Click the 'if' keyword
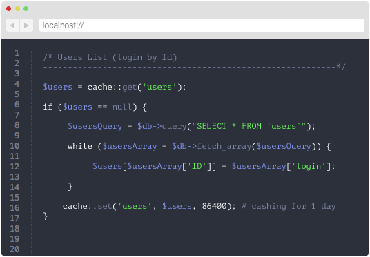The height and width of the screenshot is (257, 370). point(48,107)
